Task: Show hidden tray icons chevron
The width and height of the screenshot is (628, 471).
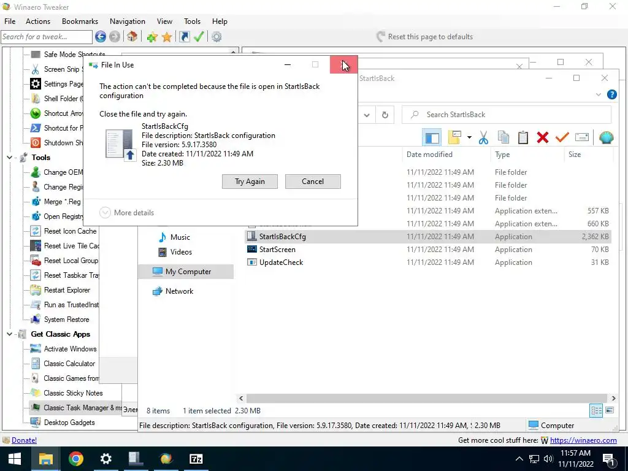Action: tap(519, 459)
